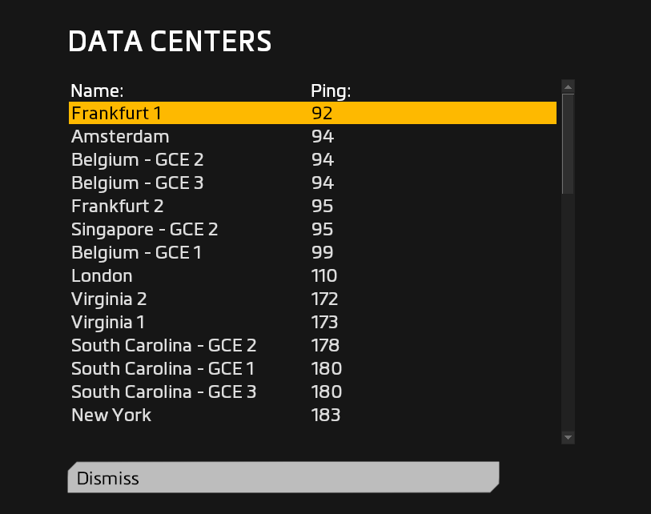
Task: Select the Virginia 2 data center
Action: pyautogui.click(x=109, y=299)
